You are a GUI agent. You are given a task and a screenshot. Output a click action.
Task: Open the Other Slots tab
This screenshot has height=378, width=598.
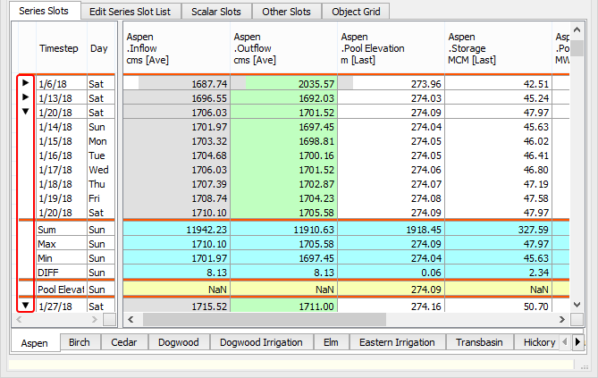(x=287, y=12)
